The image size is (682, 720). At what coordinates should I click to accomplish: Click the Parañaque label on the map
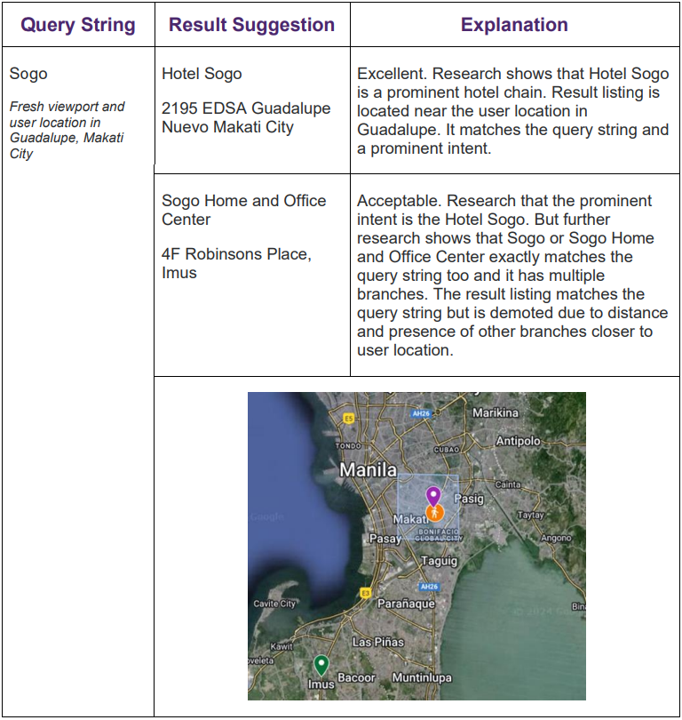click(406, 604)
